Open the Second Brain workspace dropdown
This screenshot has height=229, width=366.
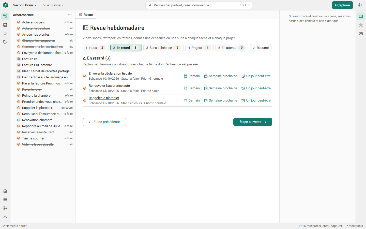[25, 5]
